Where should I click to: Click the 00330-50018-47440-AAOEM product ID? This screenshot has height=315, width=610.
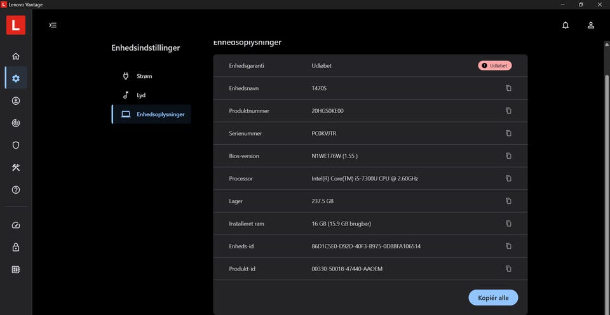tap(347, 269)
